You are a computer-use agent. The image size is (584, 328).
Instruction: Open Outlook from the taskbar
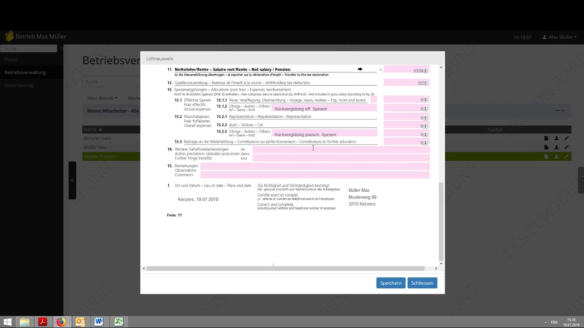(x=80, y=322)
